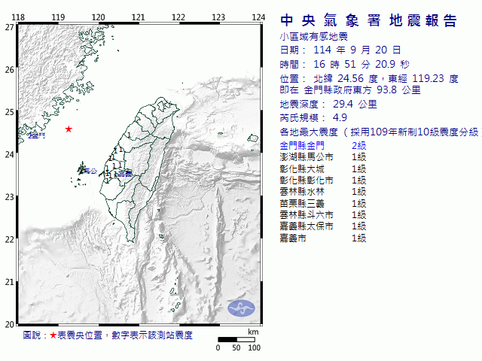
Task: Click the longitude 124 axis label
Action: tap(258, 17)
